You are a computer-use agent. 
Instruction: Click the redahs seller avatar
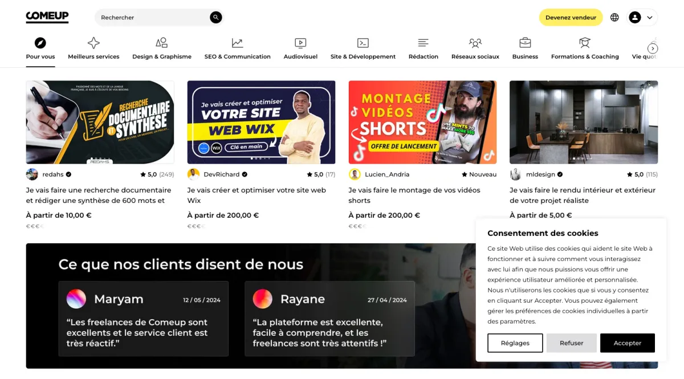pos(32,174)
